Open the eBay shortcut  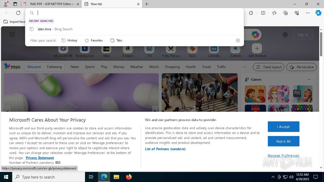(106, 51)
